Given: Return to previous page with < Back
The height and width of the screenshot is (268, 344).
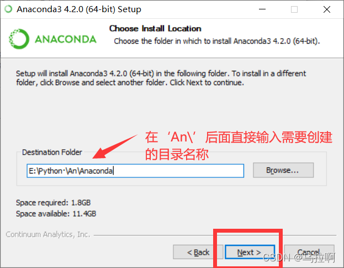Looking at the screenshot, I should pyautogui.click(x=198, y=252).
